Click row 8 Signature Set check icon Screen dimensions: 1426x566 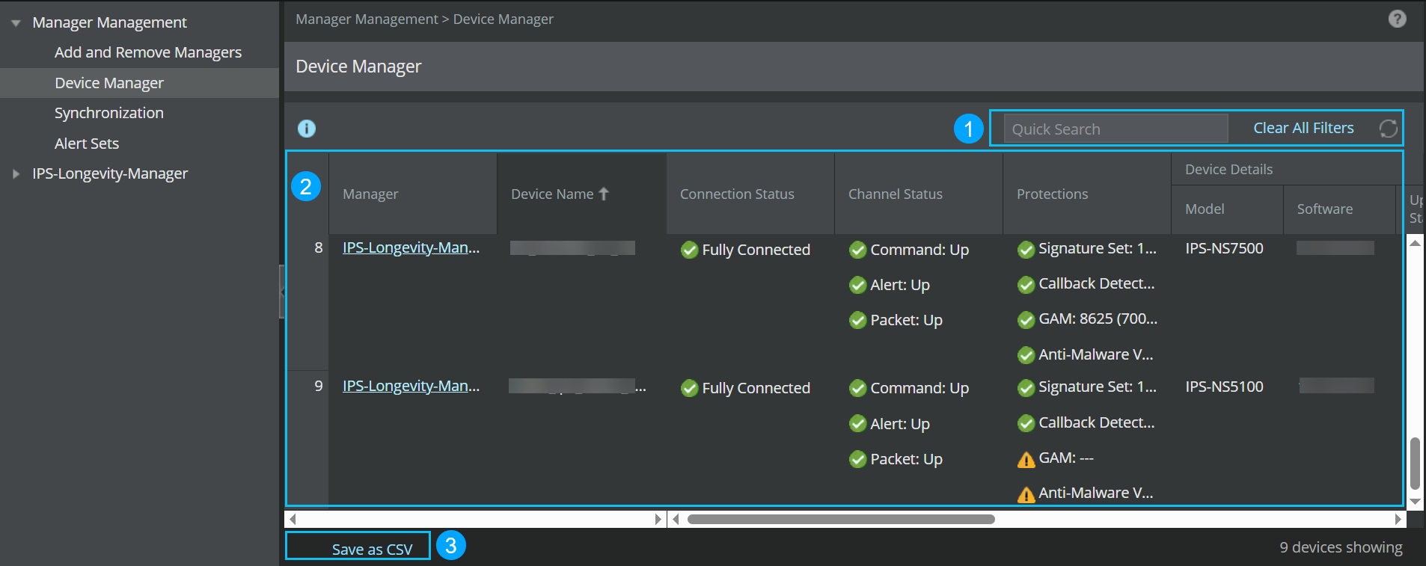(x=1026, y=250)
